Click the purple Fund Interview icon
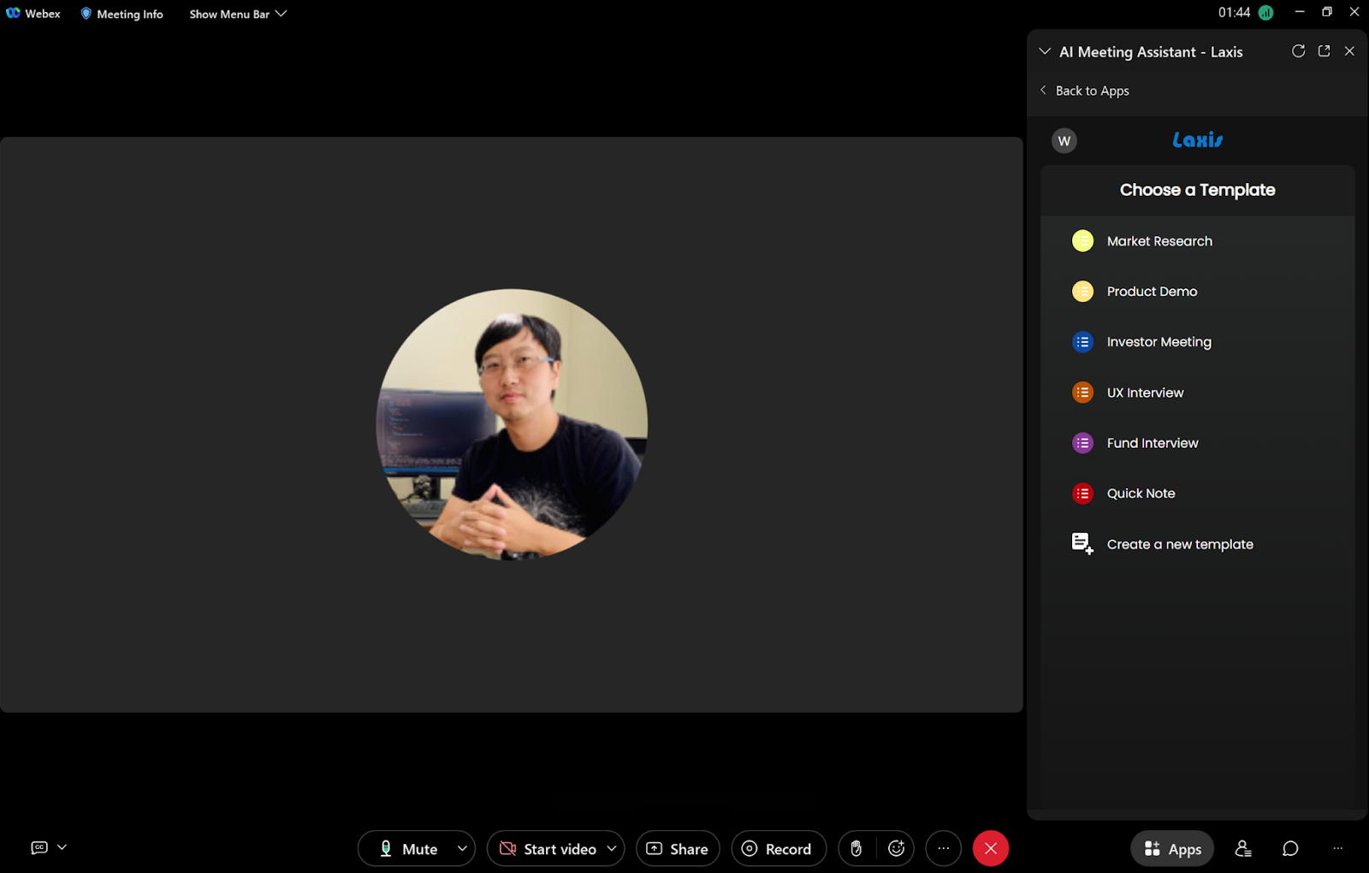This screenshot has width=1369, height=873. (1082, 443)
